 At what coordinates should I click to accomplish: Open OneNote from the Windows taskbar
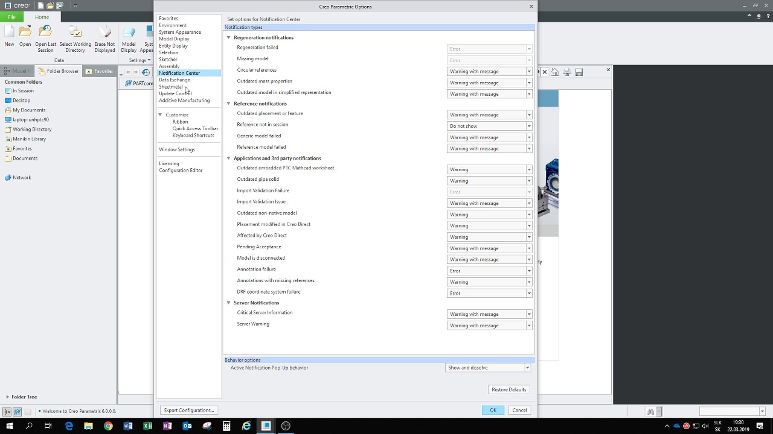pyautogui.click(x=167, y=426)
